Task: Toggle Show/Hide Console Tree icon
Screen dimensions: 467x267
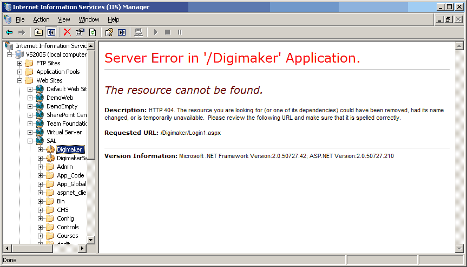Action: coord(51,32)
